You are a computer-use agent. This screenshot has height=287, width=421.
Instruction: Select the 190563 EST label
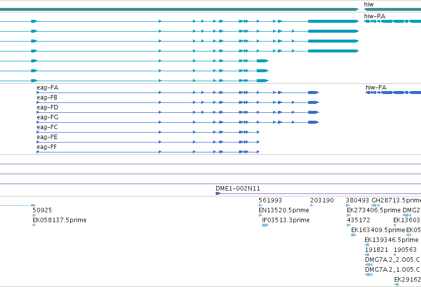tap(405, 250)
